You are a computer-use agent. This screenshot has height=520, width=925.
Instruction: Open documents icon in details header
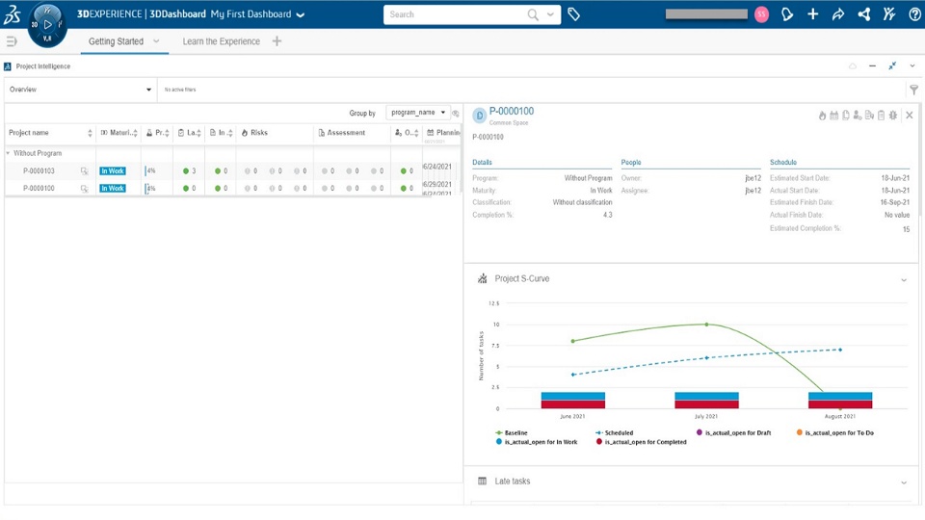click(x=845, y=116)
